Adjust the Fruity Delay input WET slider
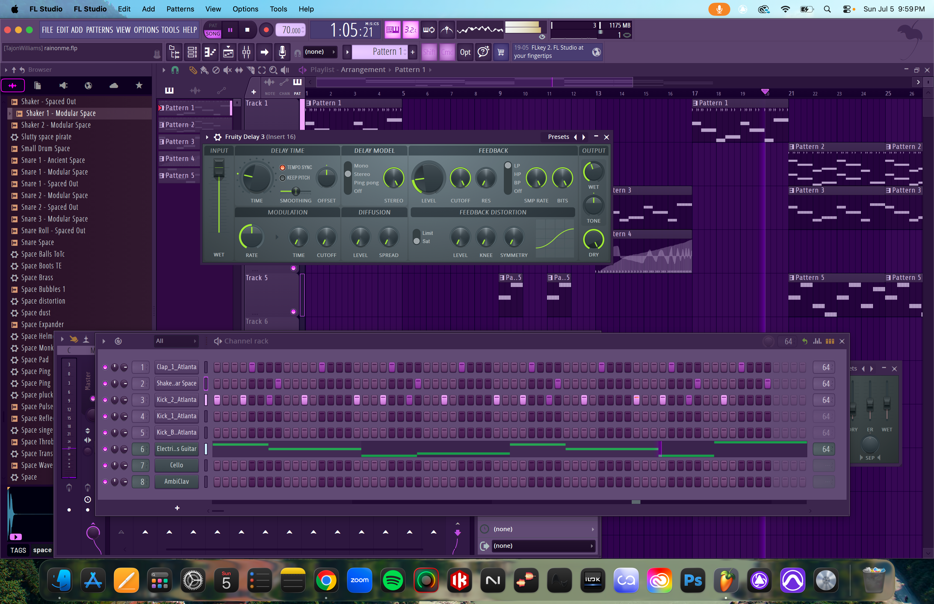The height and width of the screenshot is (604, 934). click(219, 169)
